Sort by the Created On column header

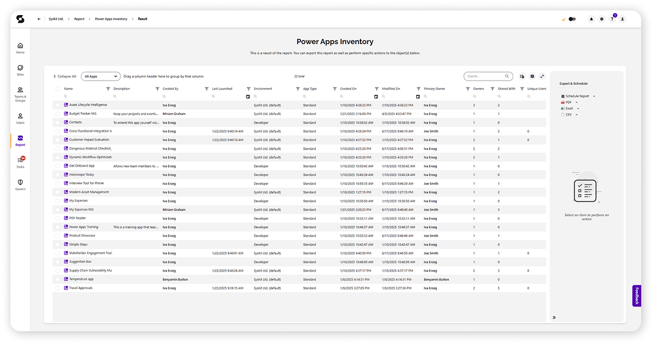[x=348, y=89]
